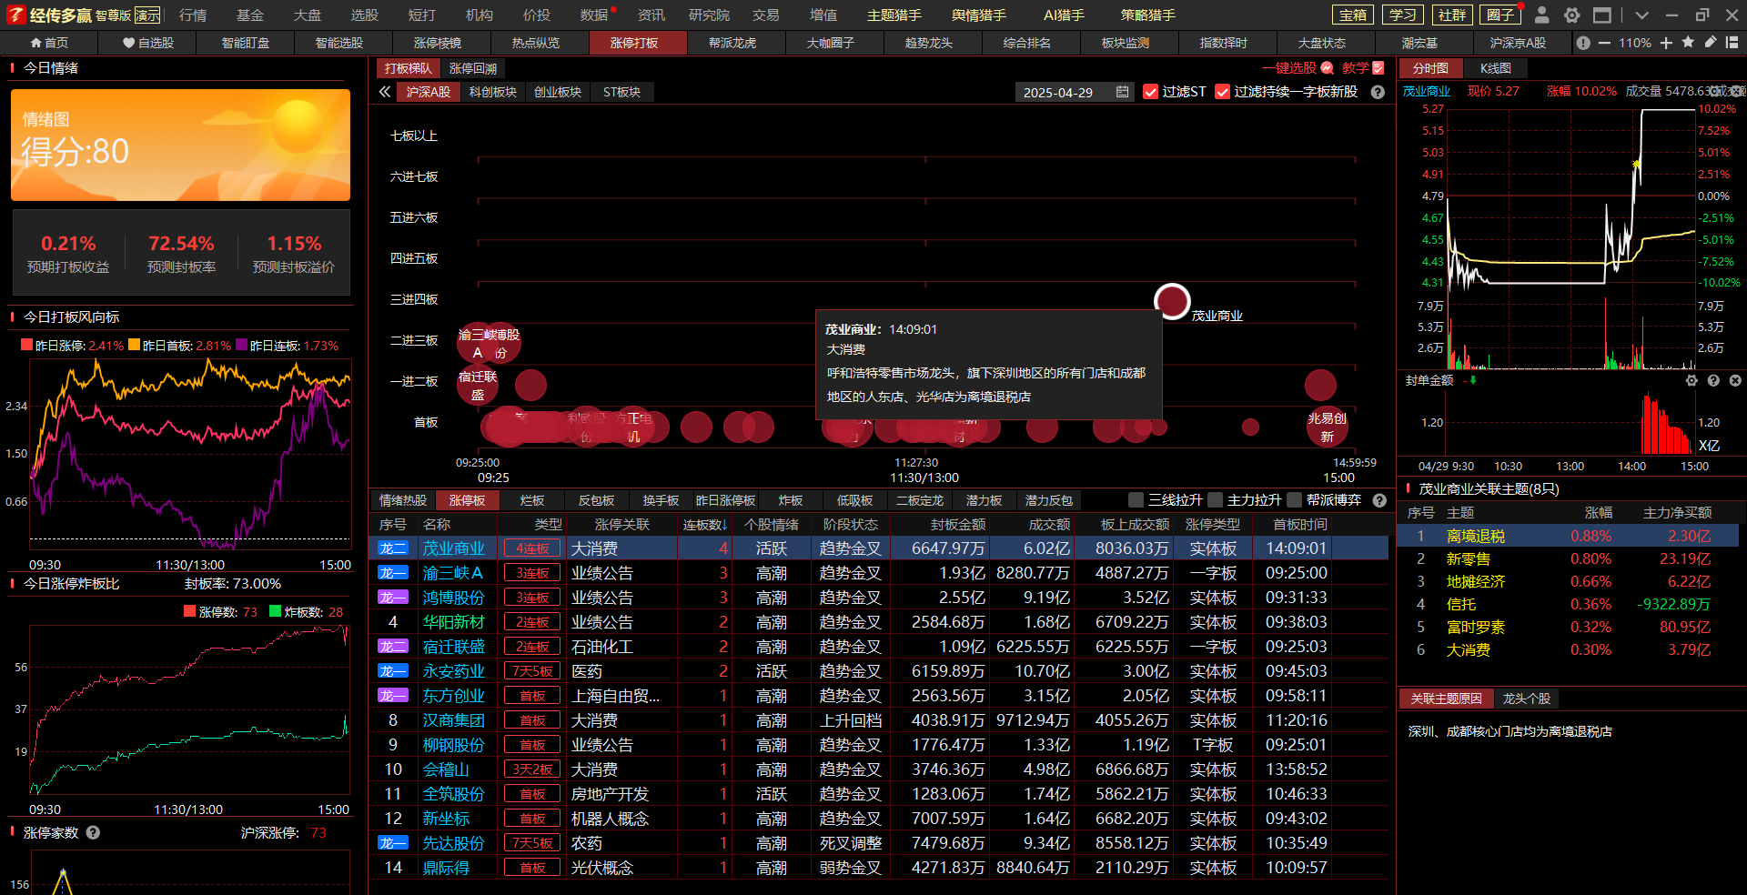Viewport: 1747px width, 895px height.
Task: Increase zoom with the plus icon
Action: click(1666, 43)
